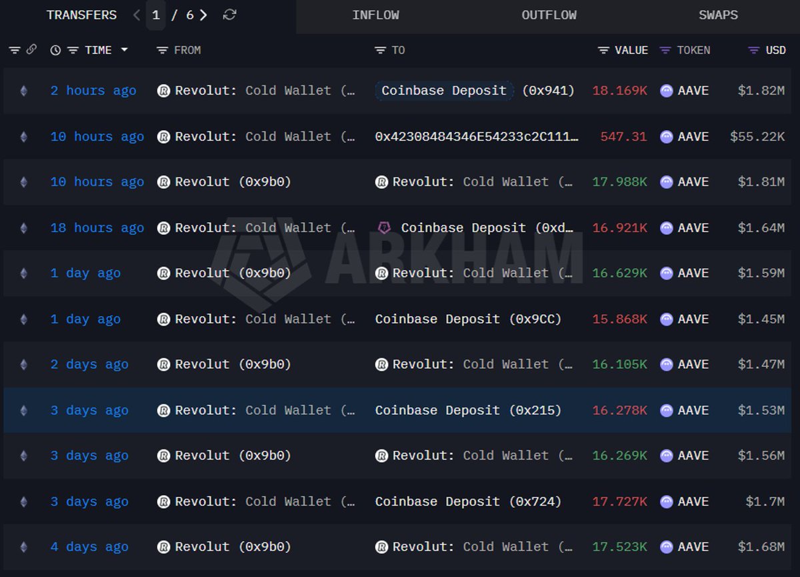Click USD amount $1.64M
The height and width of the screenshot is (577, 800).
761,227
